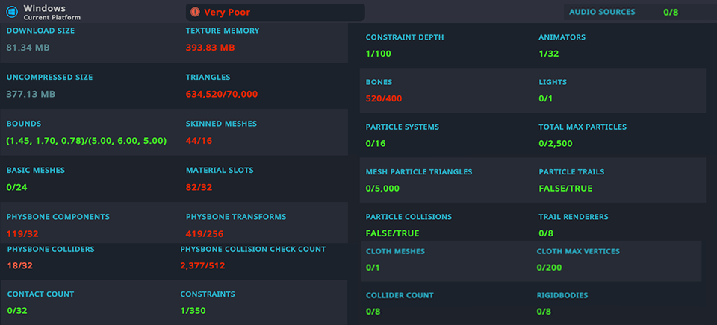Click the Windows platform logo icon

point(11,12)
